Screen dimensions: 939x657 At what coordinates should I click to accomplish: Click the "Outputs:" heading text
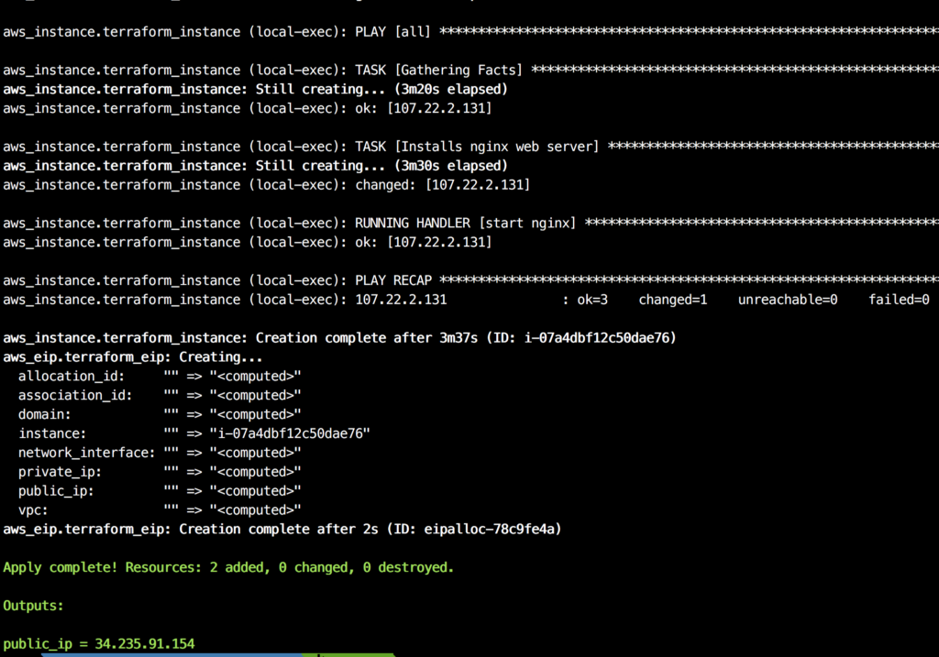(34, 606)
